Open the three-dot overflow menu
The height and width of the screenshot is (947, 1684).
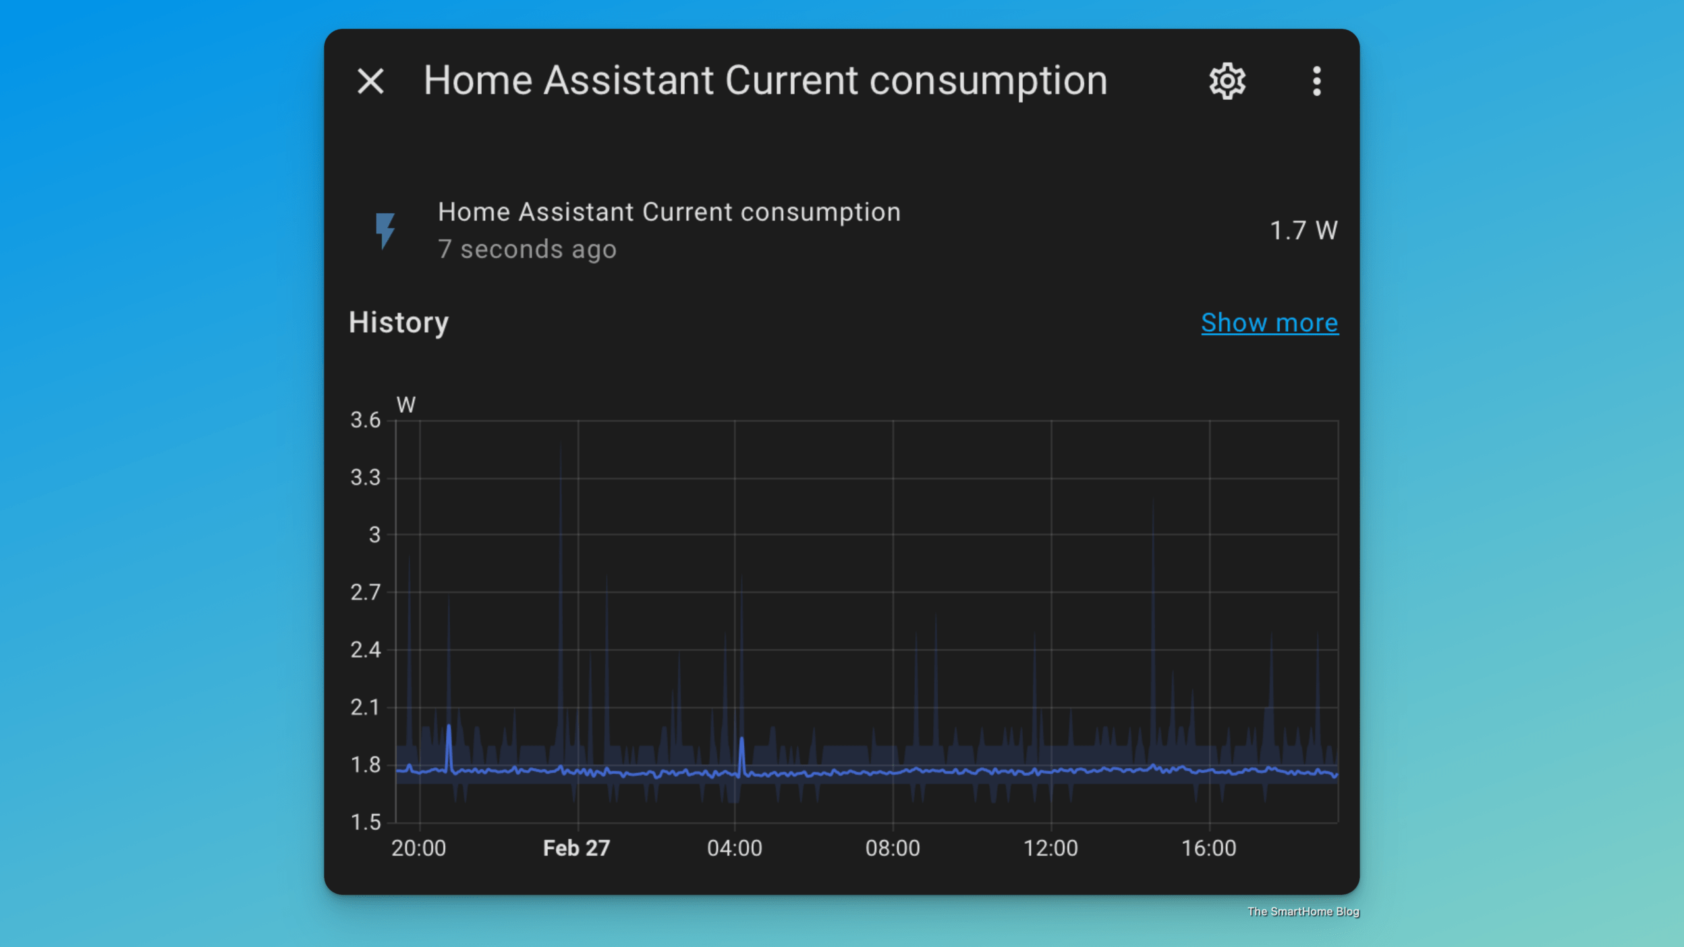[1316, 80]
